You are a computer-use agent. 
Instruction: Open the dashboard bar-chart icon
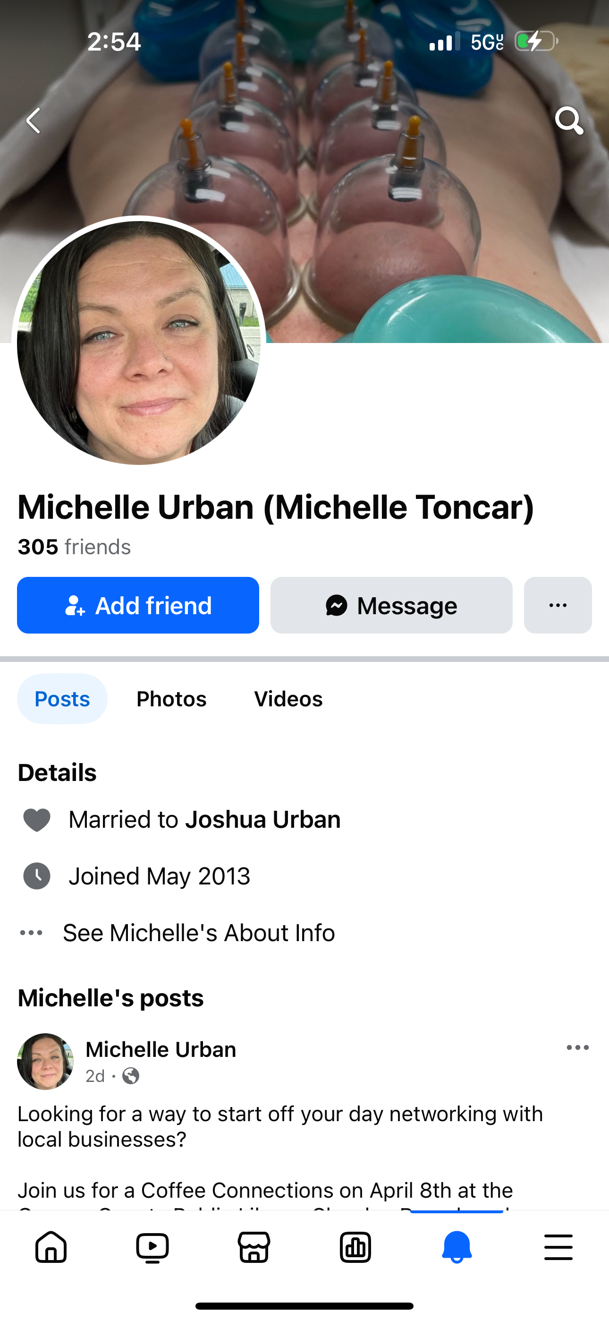355,1247
